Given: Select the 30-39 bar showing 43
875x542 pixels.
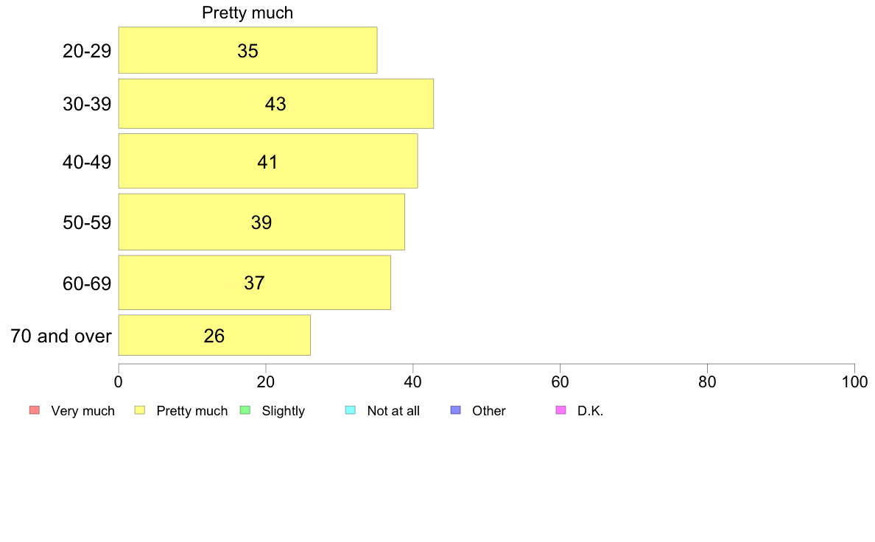Looking at the screenshot, I should pos(275,104).
